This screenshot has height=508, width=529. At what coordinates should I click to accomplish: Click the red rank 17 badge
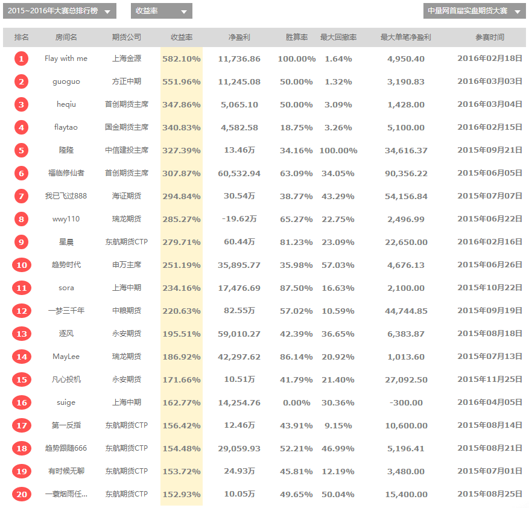[x=22, y=425]
